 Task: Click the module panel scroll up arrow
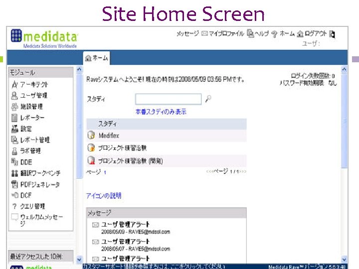[x=79, y=69]
